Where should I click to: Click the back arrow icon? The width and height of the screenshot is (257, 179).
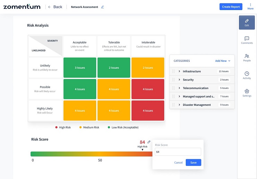click(x=49, y=7)
